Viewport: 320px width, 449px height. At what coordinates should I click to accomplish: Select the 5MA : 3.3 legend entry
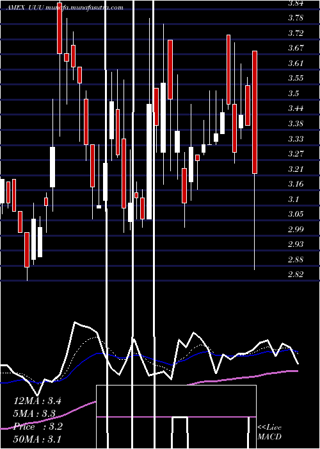click(x=35, y=414)
